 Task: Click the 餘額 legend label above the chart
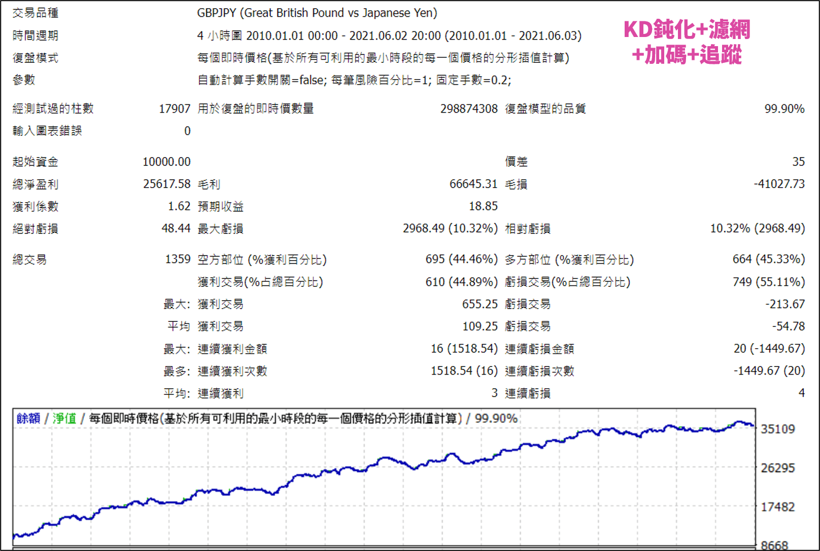[x=29, y=419]
